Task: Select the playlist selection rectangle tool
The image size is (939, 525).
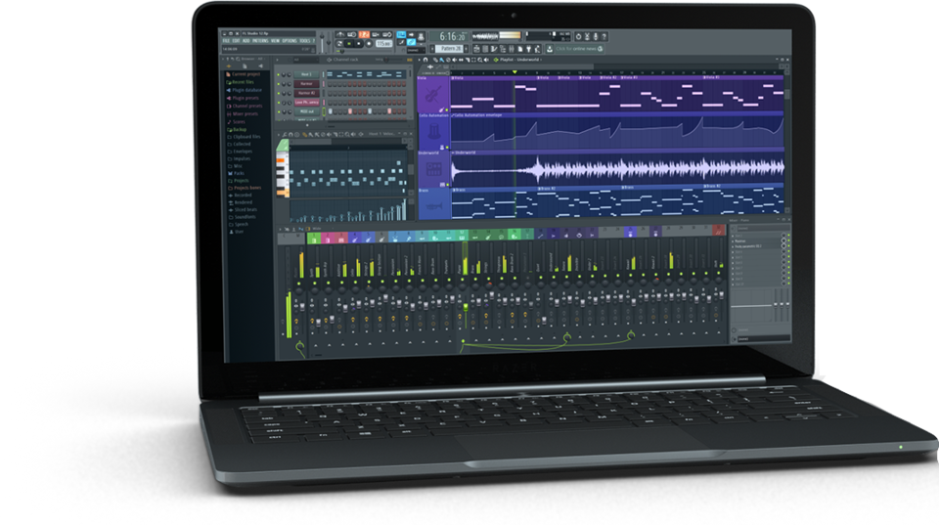Action: pos(473,60)
